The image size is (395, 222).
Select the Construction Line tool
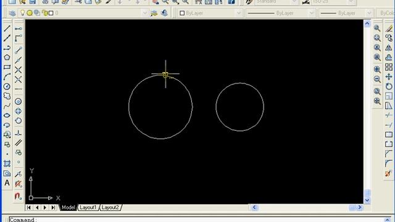tap(7, 38)
